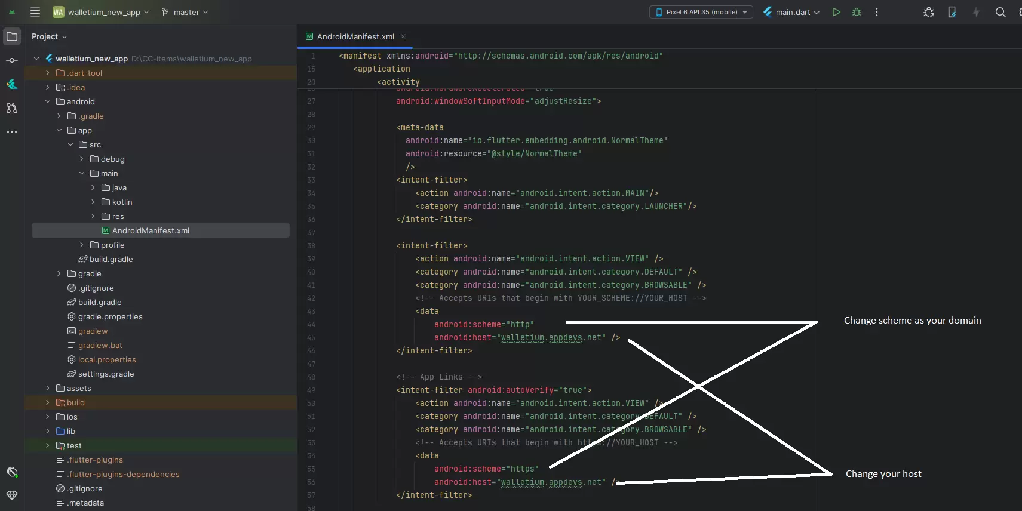Viewport: 1022px width, 511px height.
Task: Collapse the src folder
Action: coord(70,144)
